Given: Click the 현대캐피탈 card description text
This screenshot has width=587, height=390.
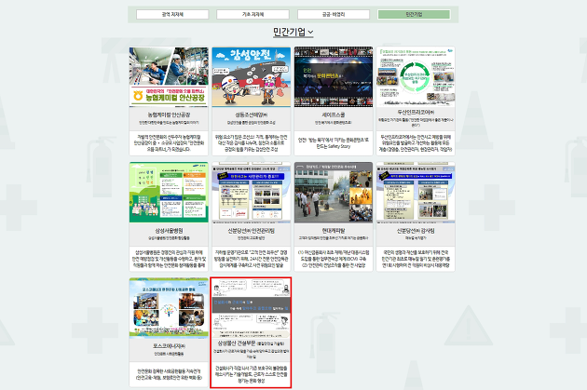Looking at the screenshot, I should (x=334, y=259).
